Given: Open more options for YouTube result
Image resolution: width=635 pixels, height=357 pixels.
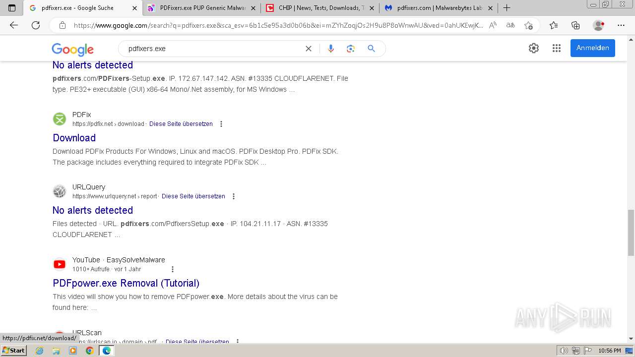Looking at the screenshot, I should click(173, 269).
